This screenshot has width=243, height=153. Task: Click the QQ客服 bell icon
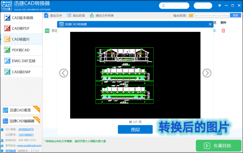[x=2, y=130]
